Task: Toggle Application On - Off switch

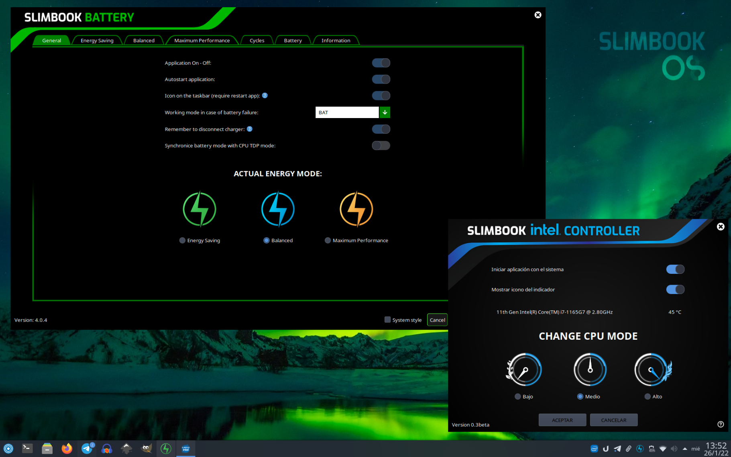Action: 381,63
